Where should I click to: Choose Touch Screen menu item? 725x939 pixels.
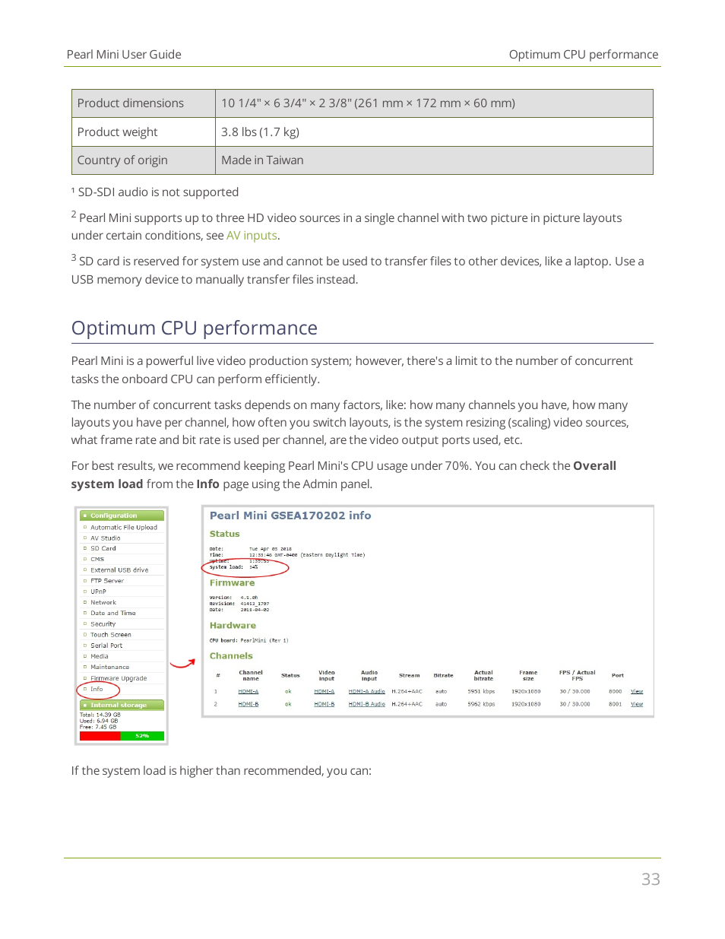[x=111, y=634]
